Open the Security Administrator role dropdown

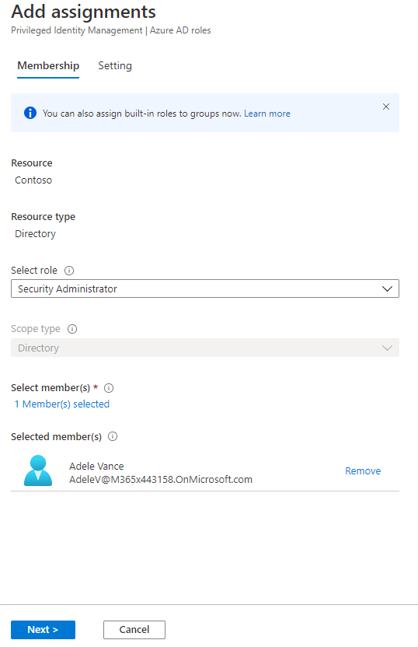[205, 289]
